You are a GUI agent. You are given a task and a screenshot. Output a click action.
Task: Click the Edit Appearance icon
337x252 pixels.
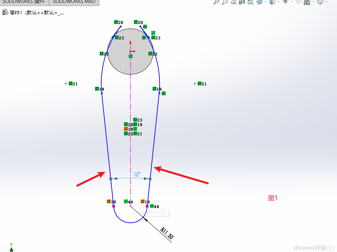(299, 2)
